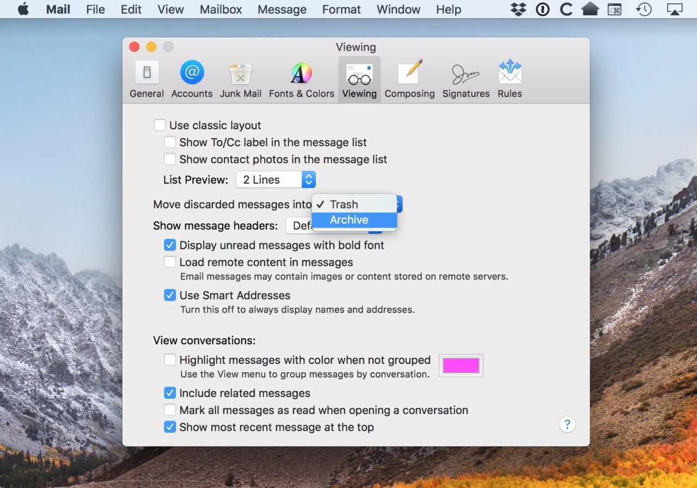Enable Use classic layout checkbox
This screenshot has height=488, width=697.
pos(160,125)
